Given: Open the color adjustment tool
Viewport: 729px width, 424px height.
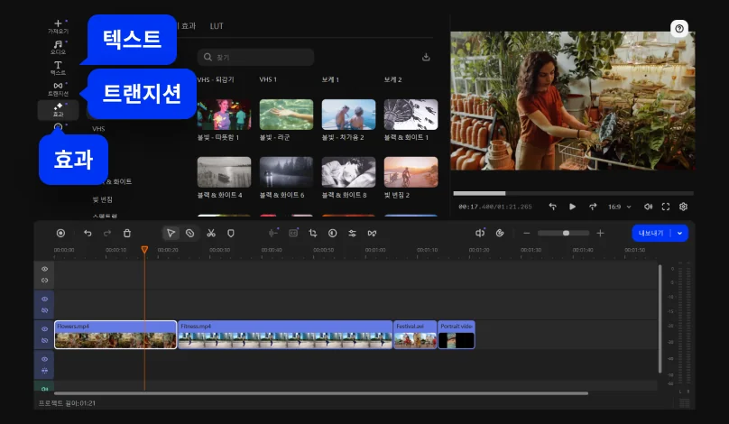Looking at the screenshot, I should [332, 233].
